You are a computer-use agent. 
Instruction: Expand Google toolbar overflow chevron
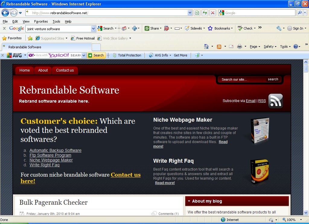pyautogui.click(x=260, y=27)
